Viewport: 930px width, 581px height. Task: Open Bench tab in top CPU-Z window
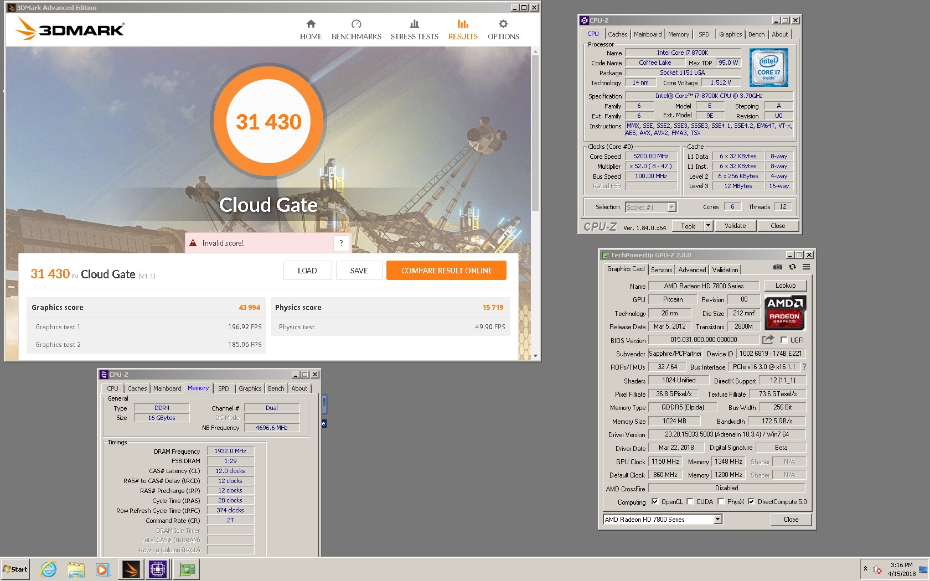point(756,34)
